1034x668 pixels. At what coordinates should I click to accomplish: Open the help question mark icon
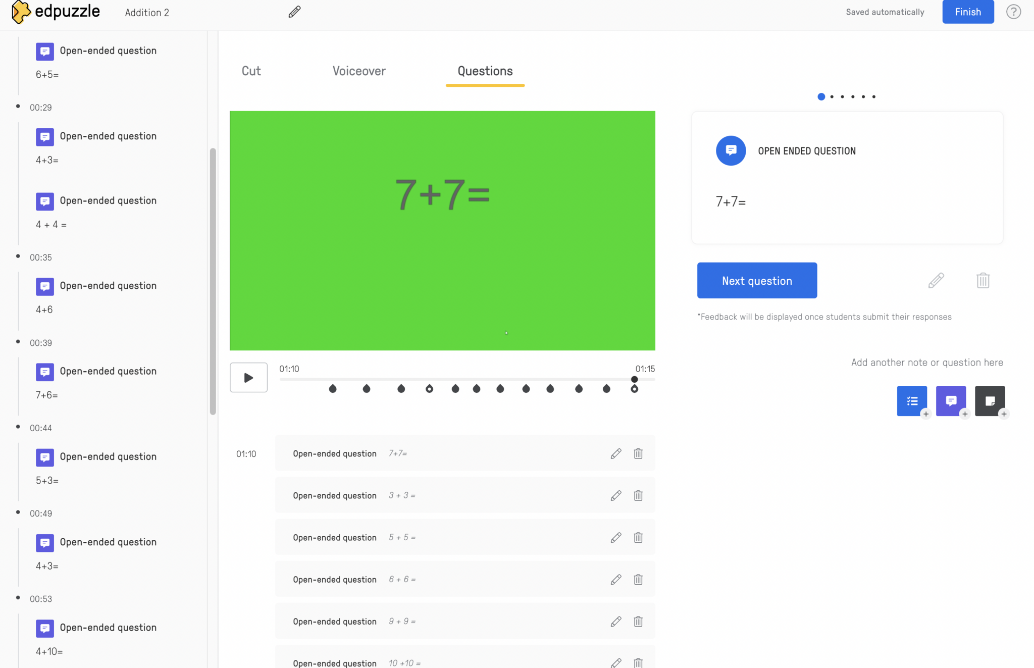click(1013, 12)
